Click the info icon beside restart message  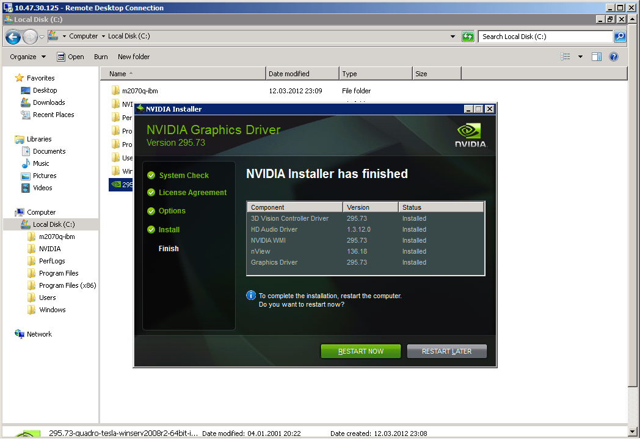coord(251,296)
